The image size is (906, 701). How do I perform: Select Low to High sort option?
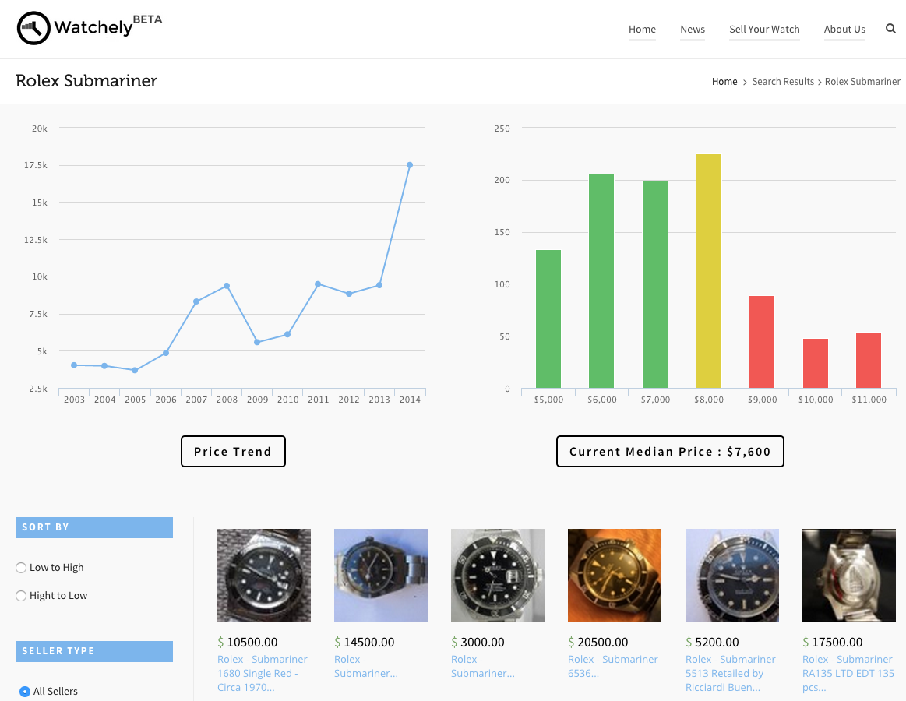[21, 568]
